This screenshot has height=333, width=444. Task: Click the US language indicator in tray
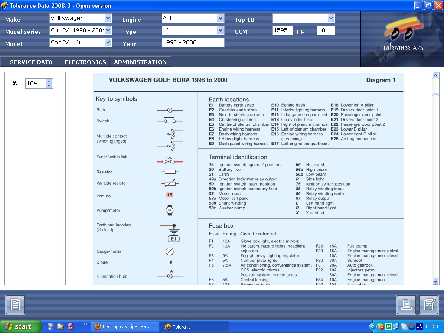point(419,326)
